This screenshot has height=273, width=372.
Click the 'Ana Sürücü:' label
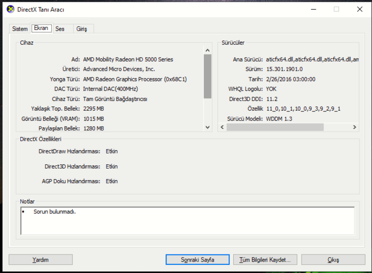pos(247,60)
